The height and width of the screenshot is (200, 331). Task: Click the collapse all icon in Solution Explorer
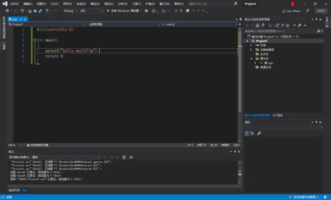[282, 26]
